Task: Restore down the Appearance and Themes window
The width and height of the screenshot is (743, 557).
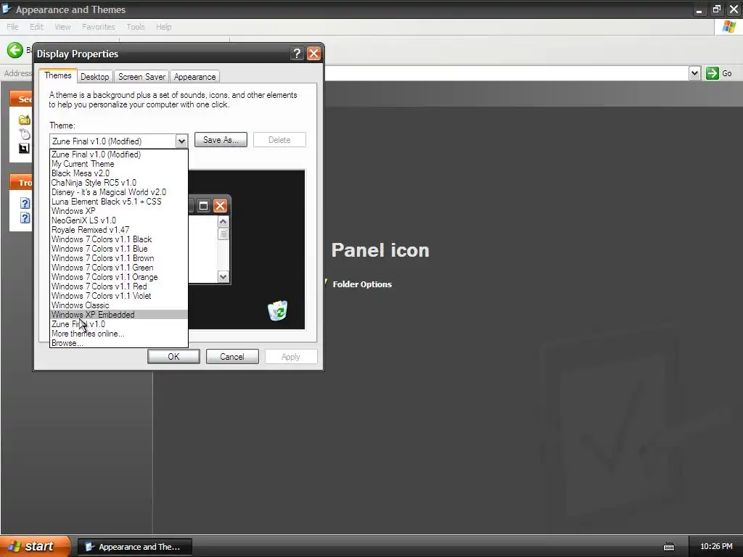Action: (x=716, y=9)
